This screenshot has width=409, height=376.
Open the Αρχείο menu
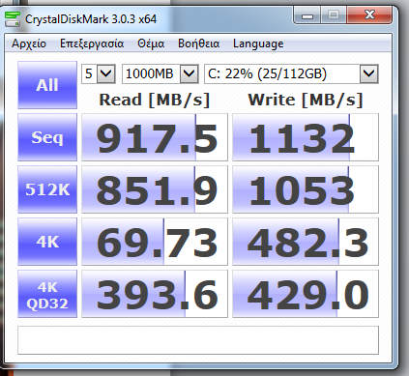pos(29,43)
